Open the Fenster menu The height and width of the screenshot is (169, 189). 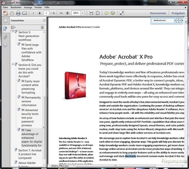(38, 8)
